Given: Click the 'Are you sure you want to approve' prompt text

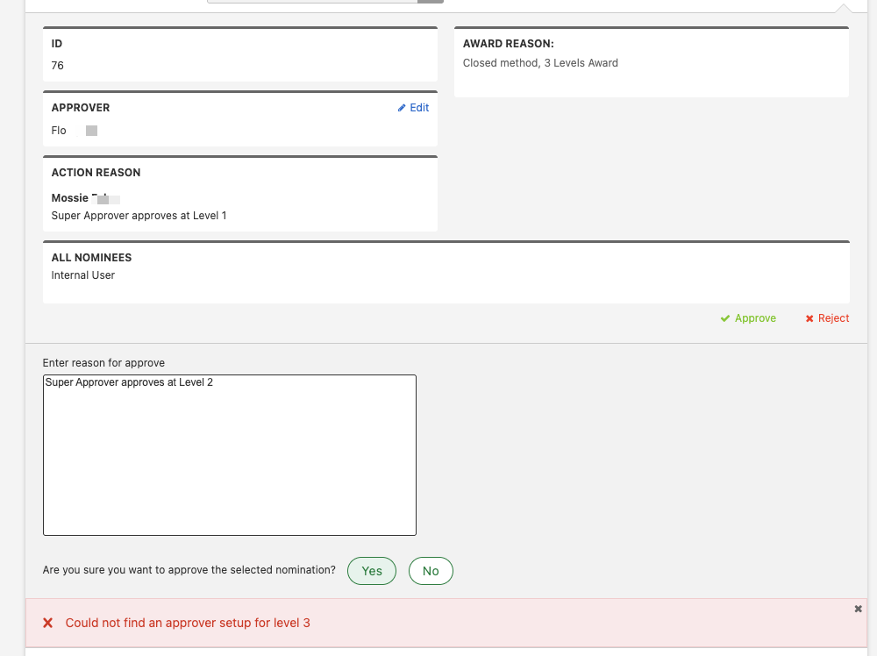Looking at the screenshot, I should 189,570.
